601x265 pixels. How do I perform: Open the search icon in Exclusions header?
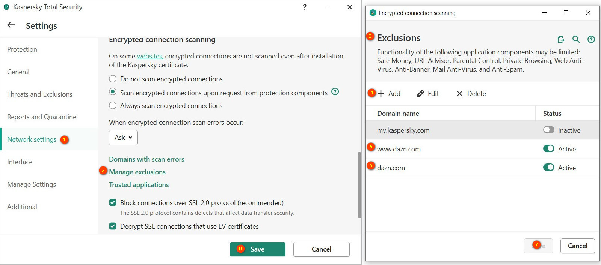coord(576,39)
